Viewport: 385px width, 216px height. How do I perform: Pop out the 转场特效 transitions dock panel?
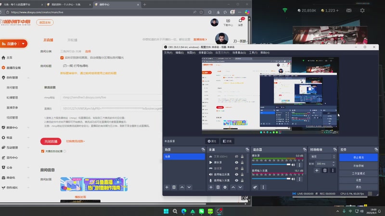point(335,149)
